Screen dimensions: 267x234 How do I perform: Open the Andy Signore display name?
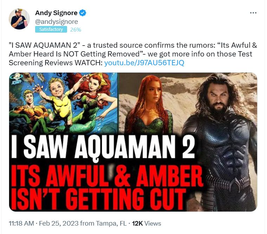tap(56, 13)
